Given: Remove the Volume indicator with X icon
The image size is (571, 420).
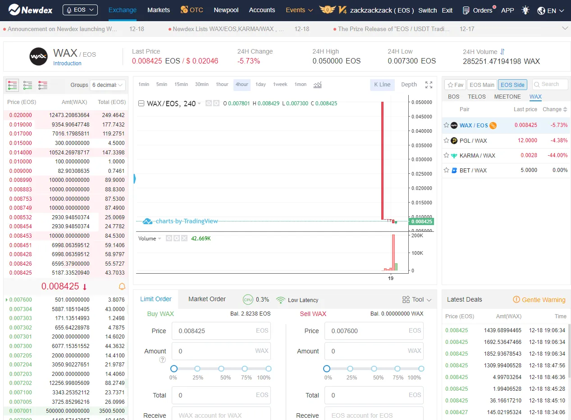Looking at the screenshot, I should point(184,238).
